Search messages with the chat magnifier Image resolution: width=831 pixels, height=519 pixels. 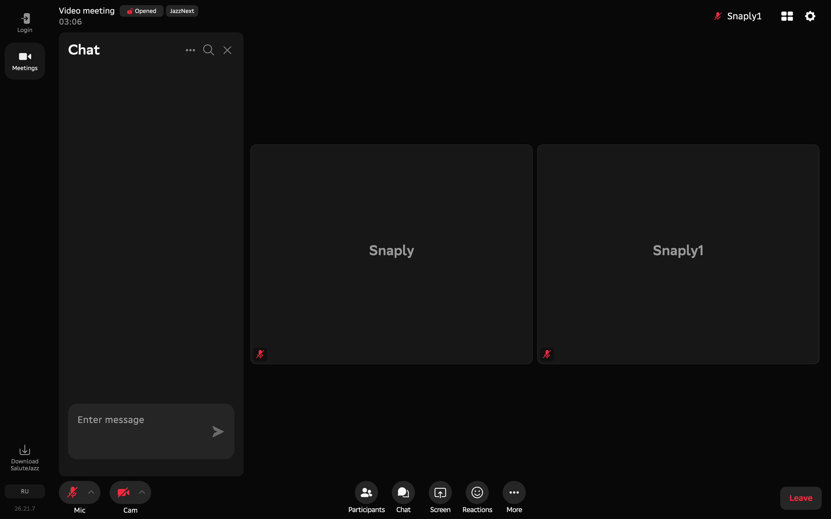[x=208, y=50]
